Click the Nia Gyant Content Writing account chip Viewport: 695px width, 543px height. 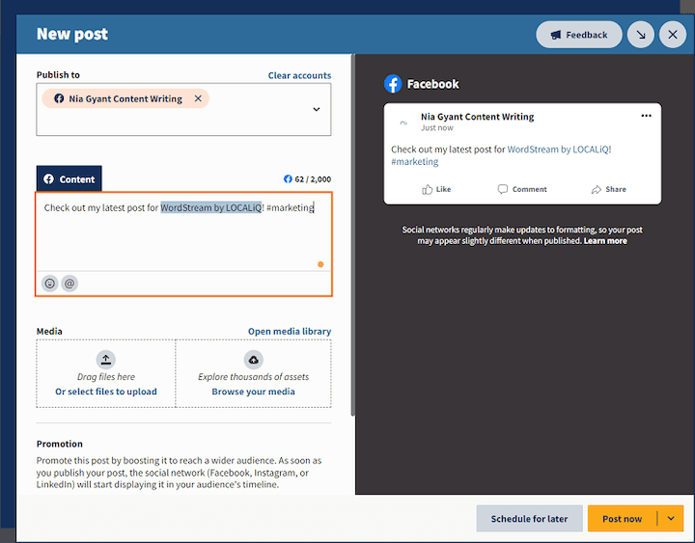[x=125, y=98]
